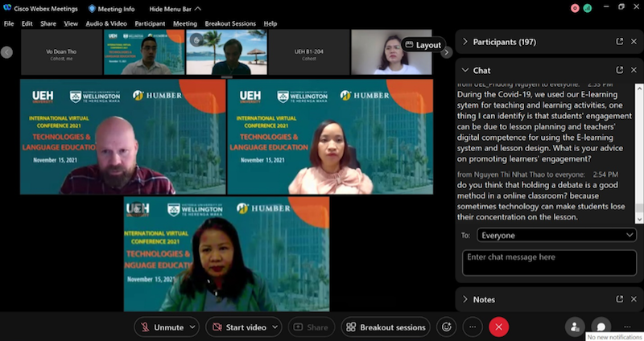Click the green connection status icon
The width and height of the screenshot is (644, 341).
[588, 8]
